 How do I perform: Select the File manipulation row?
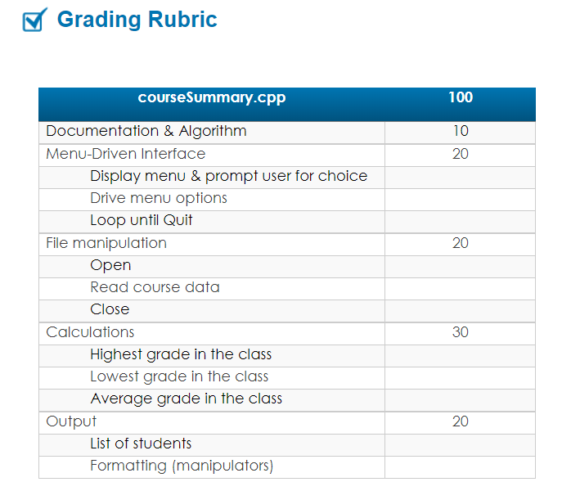click(287, 245)
